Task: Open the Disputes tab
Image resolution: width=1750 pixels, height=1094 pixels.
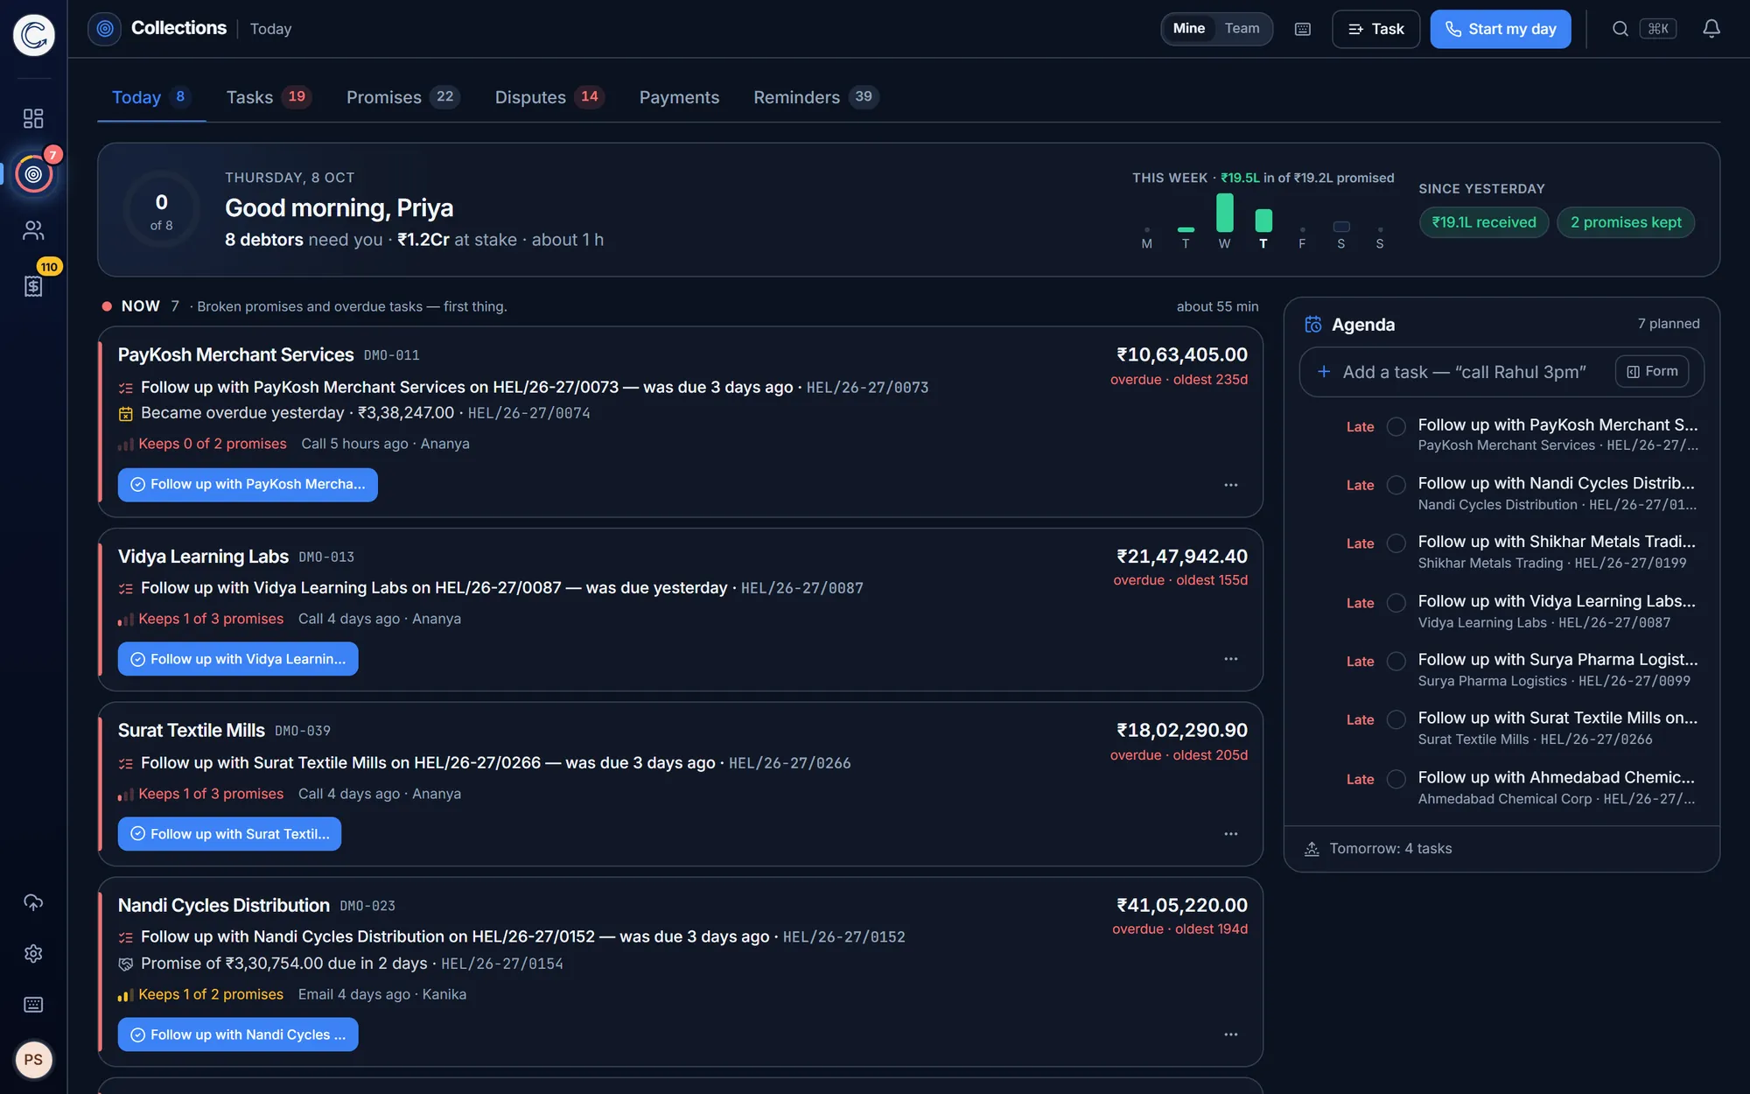Action: 549,97
